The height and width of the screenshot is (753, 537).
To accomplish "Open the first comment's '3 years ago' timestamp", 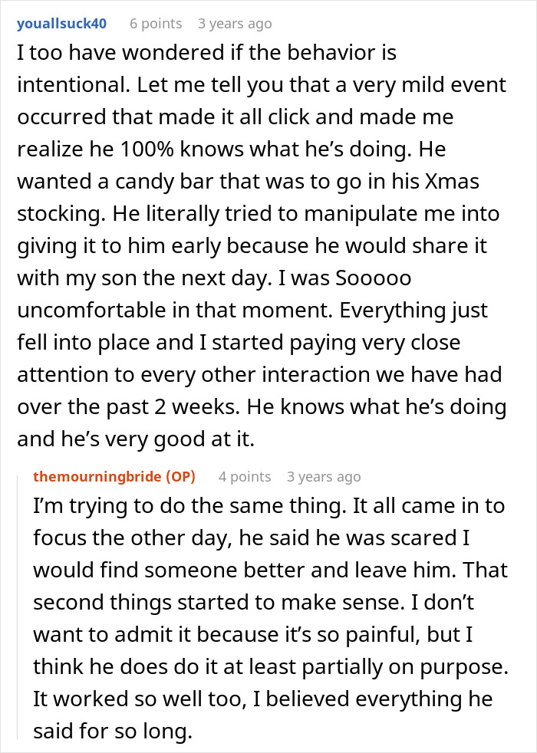I will point(235,24).
